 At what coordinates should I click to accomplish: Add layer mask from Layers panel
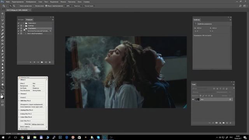click(x=216, y=123)
